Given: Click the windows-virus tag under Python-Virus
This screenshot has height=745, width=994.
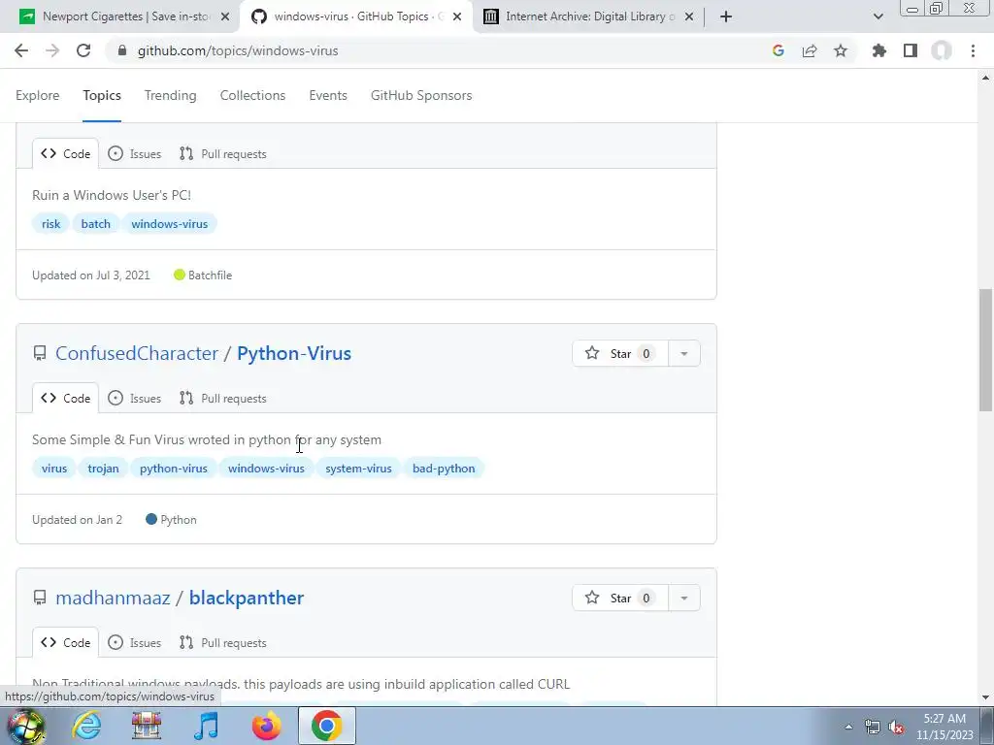Looking at the screenshot, I should [x=266, y=469].
